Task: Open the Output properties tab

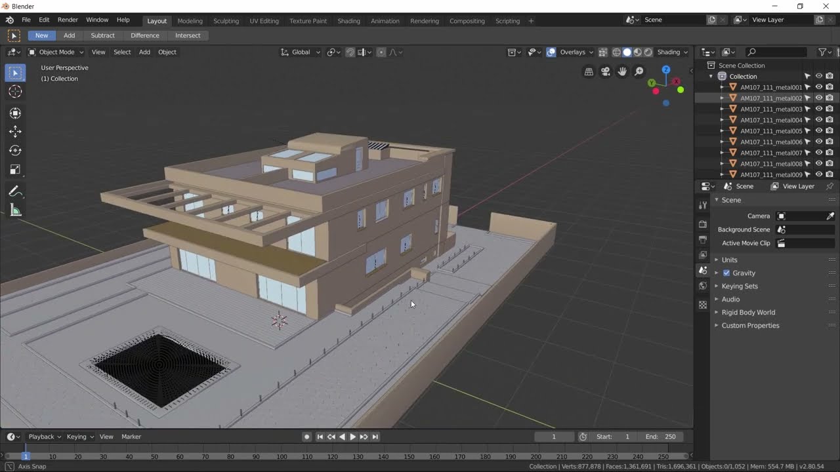Action: click(703, 239)
